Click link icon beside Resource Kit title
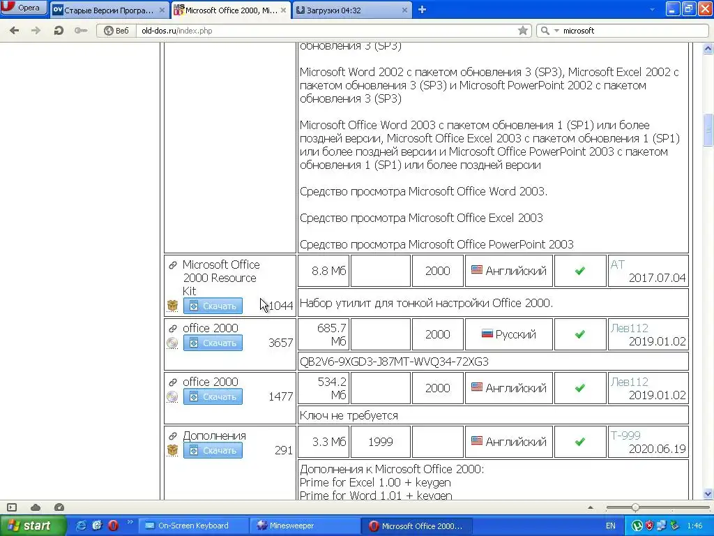 [x=173, y=265]
